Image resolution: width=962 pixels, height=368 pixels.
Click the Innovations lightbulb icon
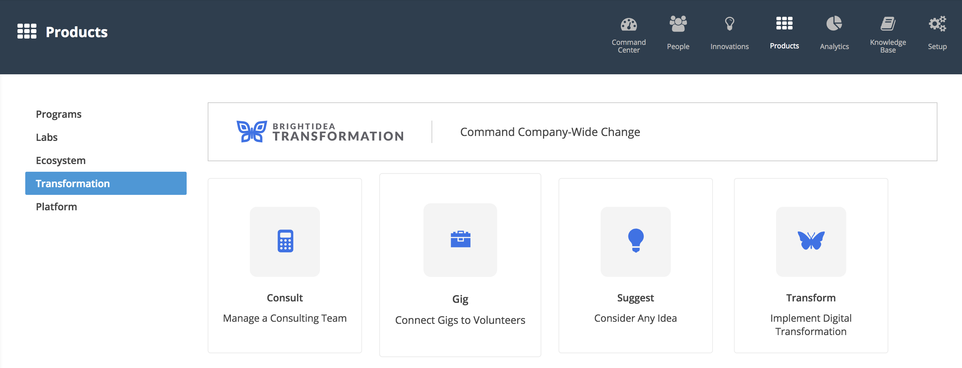point(729,23)
